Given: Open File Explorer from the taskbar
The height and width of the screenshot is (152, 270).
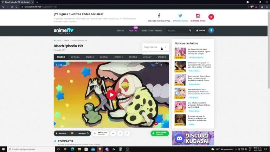Looking at the screenshot, I should coord(79,149).
